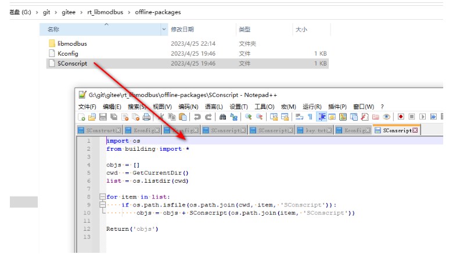Open the 宏(M) menu
Viewport: 449px width, 254px height.
click(x=288, y=107)
